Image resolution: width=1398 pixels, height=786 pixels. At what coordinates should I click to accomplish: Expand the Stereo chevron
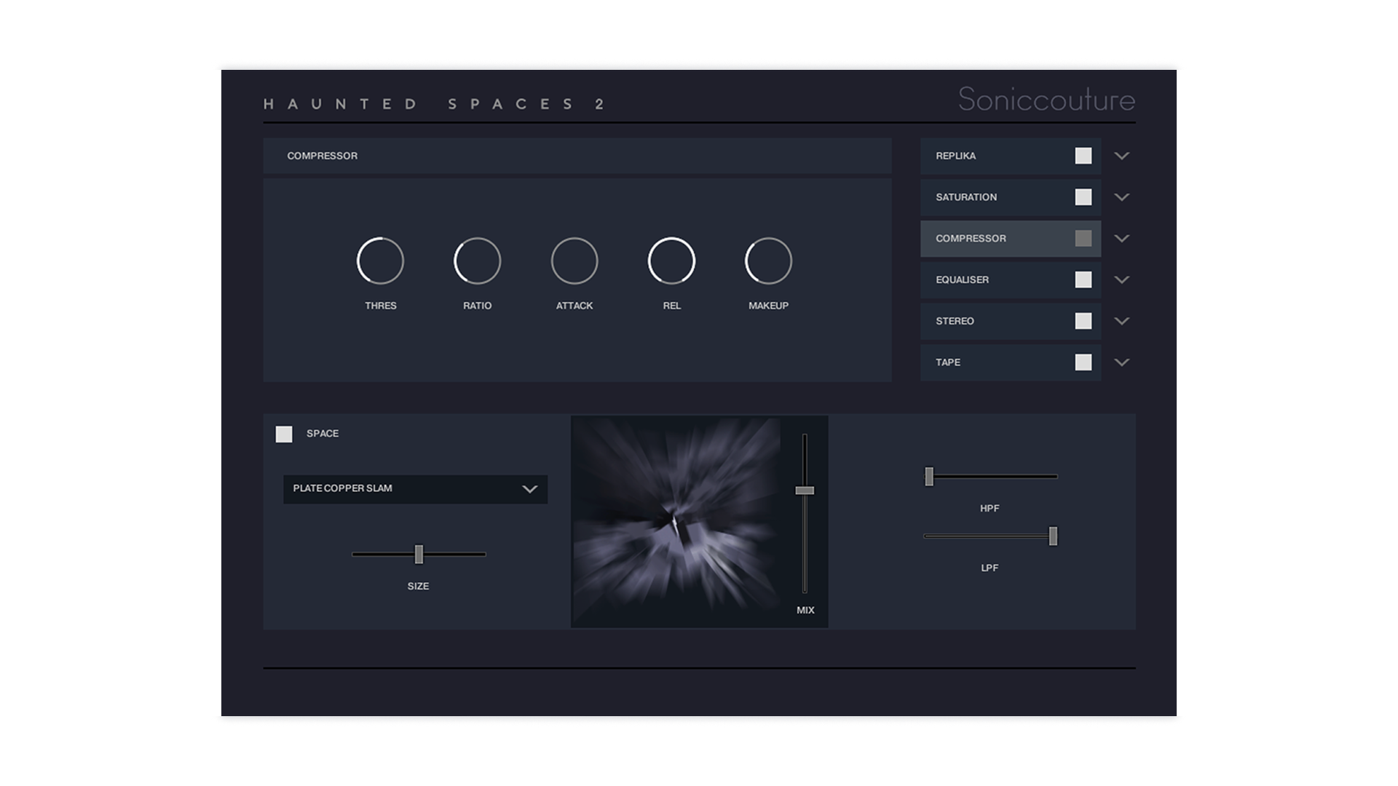pyautogui.click(x=1121, y=321)
